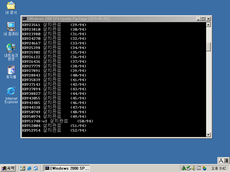Click the KB924667 line in console
Screen dimensions: 230x172
pos(54,43)
